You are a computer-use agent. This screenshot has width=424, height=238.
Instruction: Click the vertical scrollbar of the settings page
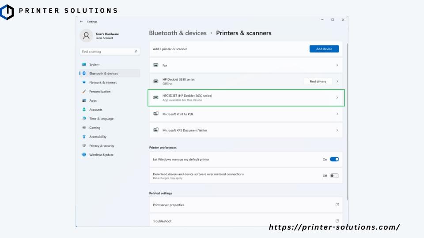pyautogui.click(x=347, y=122)
